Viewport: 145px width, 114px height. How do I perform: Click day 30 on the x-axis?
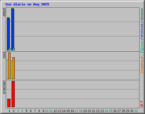pos(132,111)
